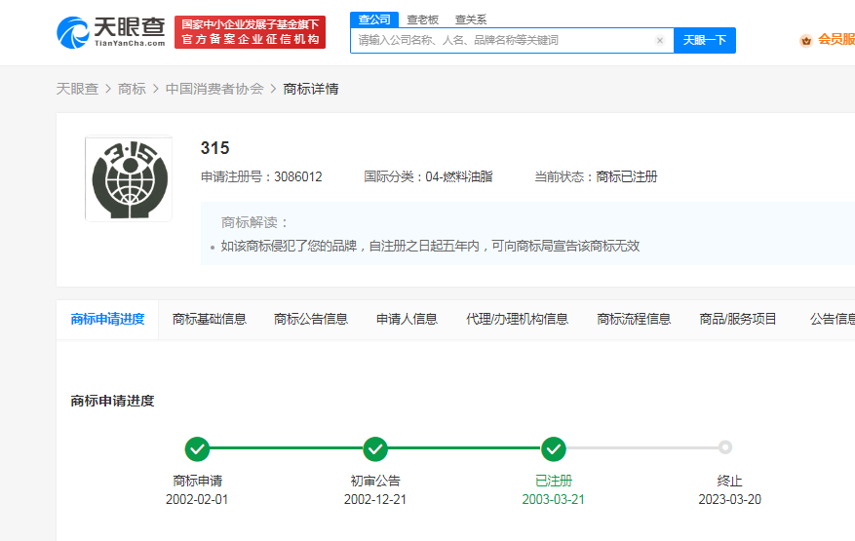The height and width of the screenshot is (541, 855).
Task: Switch to the 公告信息 tab
Action: pyautogui.click(x=833, y=319)
